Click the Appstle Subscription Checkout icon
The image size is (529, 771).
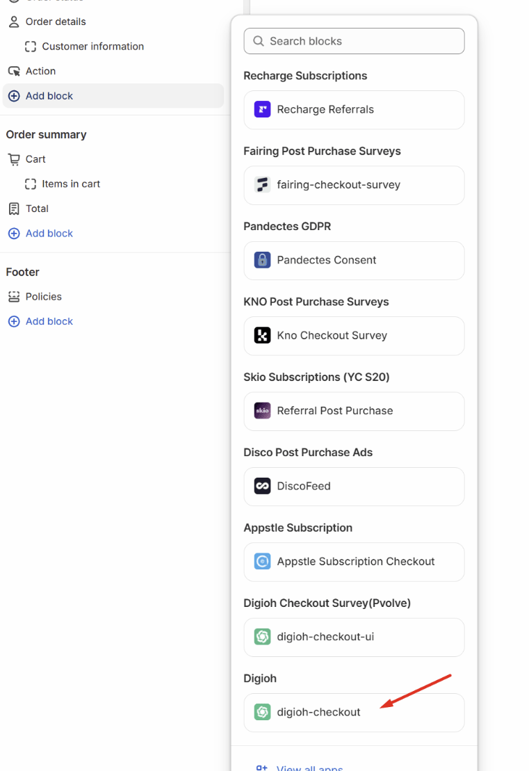pyautogui.click(x=262, y=562)
